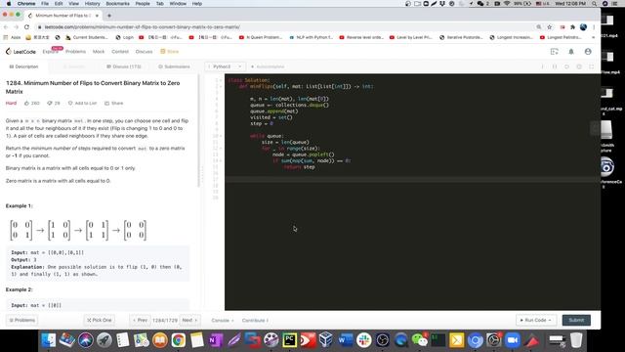Toggle the Autocomplete option
Viewport: 625px width, 352px height.
pyautogui.click(x=268, y=66)
